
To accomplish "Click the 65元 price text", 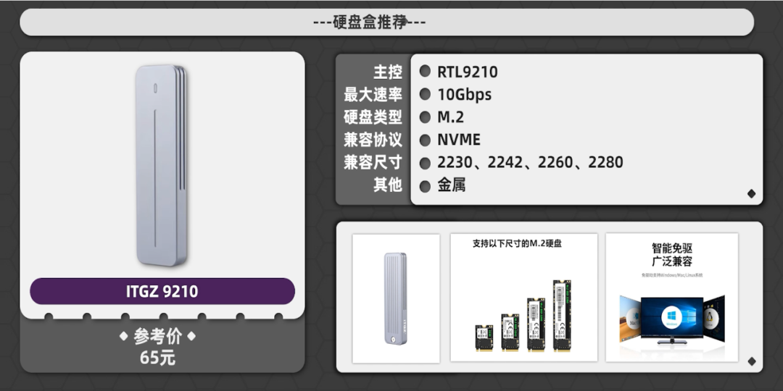I will point(157,358).
